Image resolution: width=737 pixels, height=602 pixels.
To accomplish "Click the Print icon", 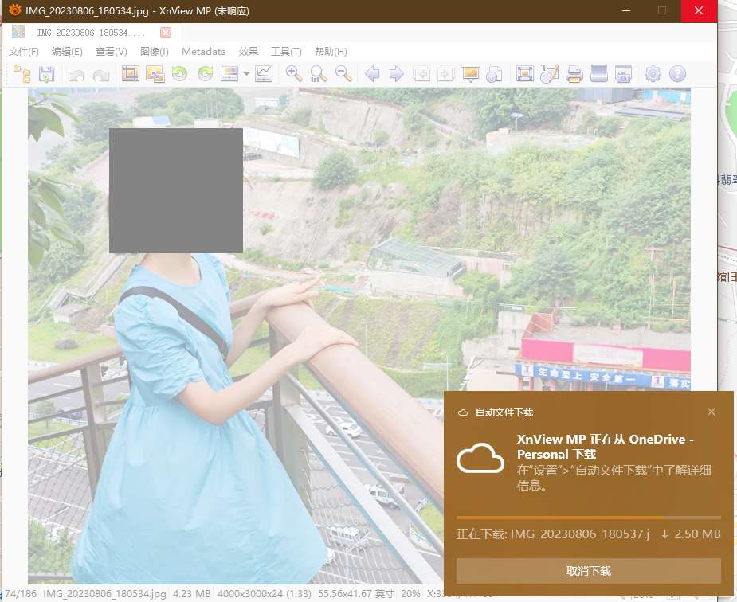I will click(x=574, y=74).
